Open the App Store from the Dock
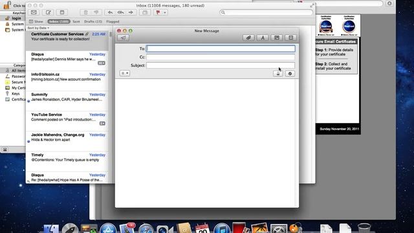 (108, 228)
